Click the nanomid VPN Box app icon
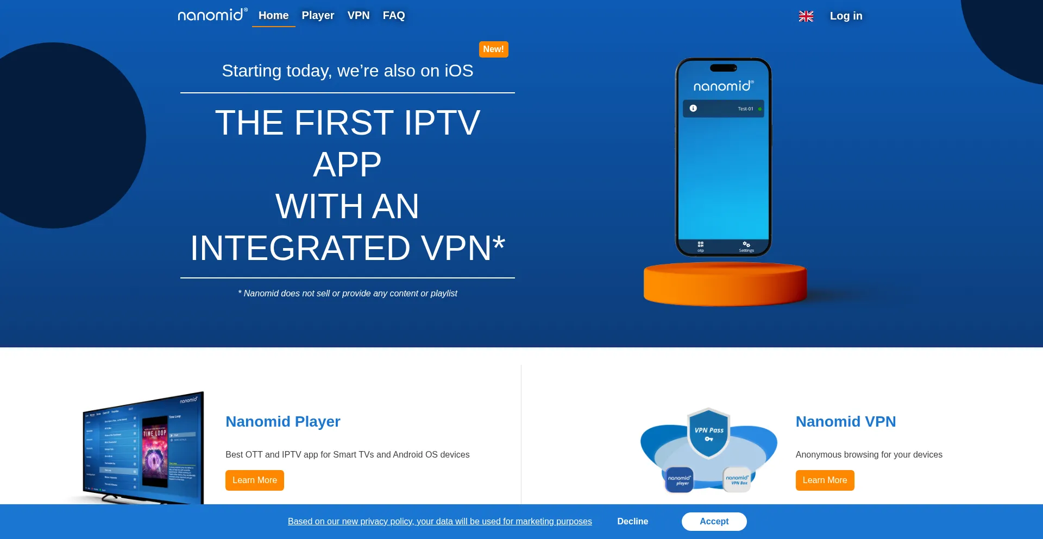This screenshot has height=539, width=1043. (x=737, y=480)
